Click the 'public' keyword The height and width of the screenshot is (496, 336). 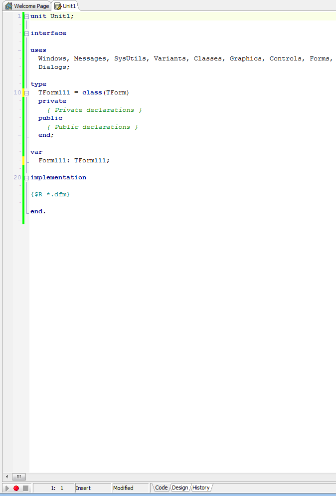[50, 118]
